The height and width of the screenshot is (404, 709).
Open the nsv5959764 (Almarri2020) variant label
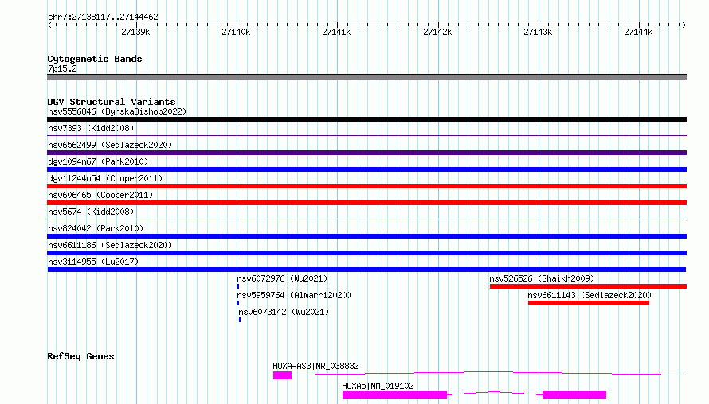click(x=294, y=295)
